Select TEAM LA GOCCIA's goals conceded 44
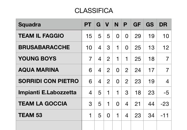Screen dimensions: 187x130 coord(151,104)
